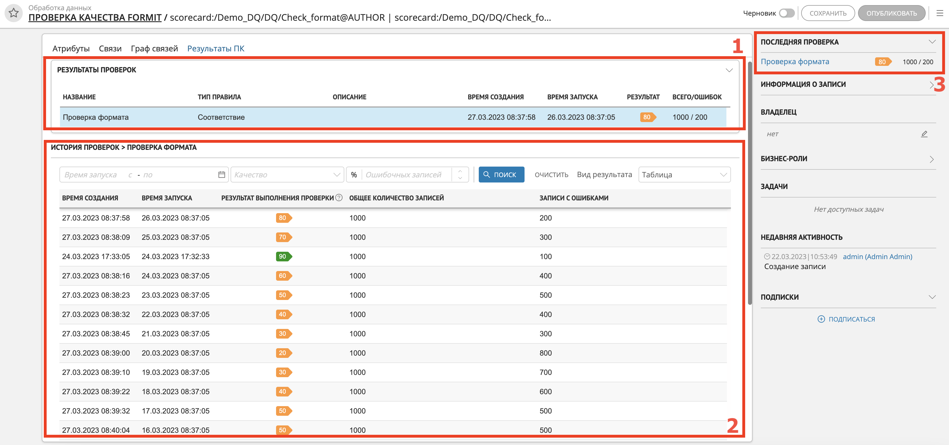Click the green 90 quality badge

pos(283,256)
